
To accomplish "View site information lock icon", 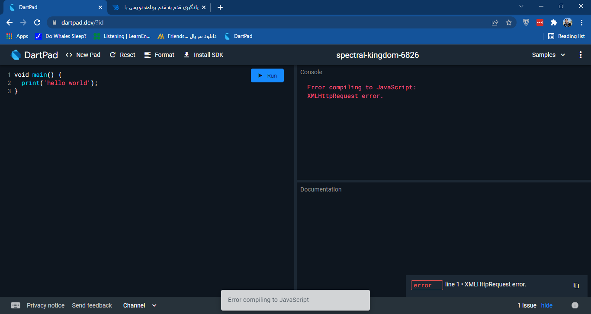I will point(55,22).
